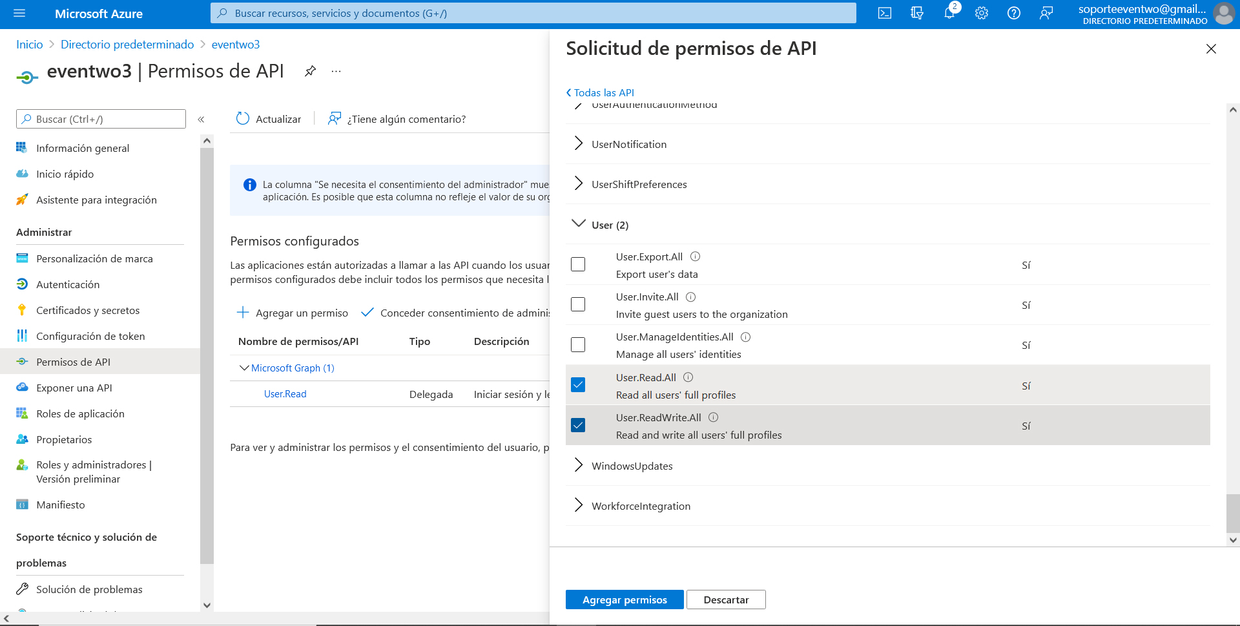This screenshot has width=1240, height=626.
Task: Click the Certificados y secretos key icon
Action: point(22,310)
